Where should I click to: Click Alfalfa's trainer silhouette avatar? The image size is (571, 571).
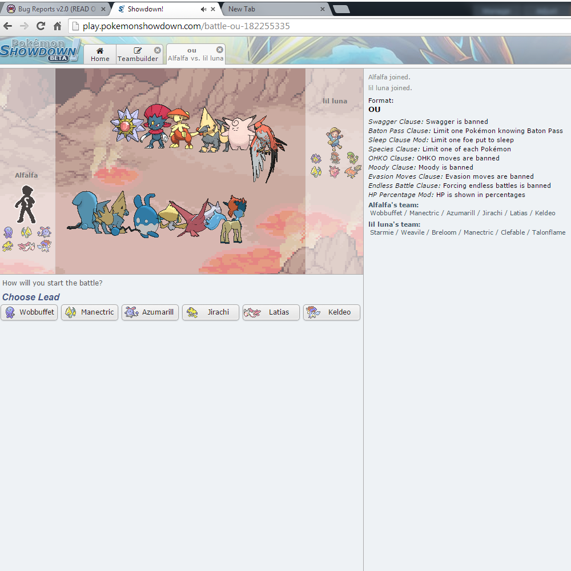pos(25,204)
